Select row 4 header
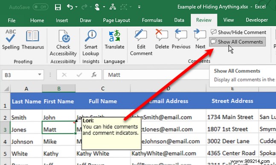The width and height of the screenshot is (276, 165). (5, 141)
